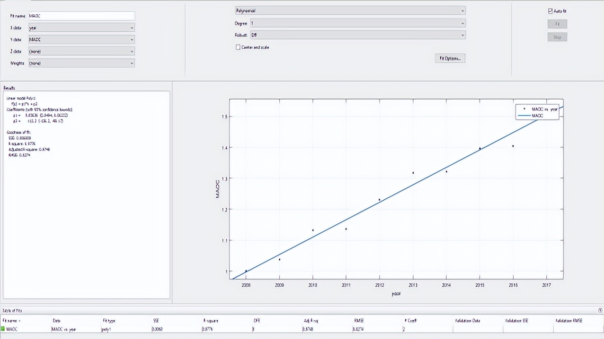Collapse the Table of Fits panel arrow
This screenshot has width=604, height=339.
[x=599, y=310]
